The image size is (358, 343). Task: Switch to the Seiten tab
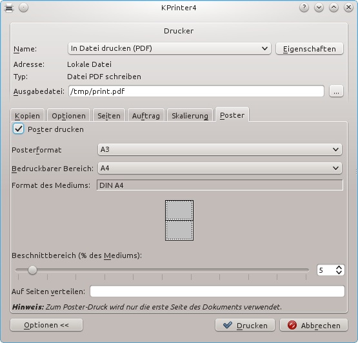pos(109,115)
